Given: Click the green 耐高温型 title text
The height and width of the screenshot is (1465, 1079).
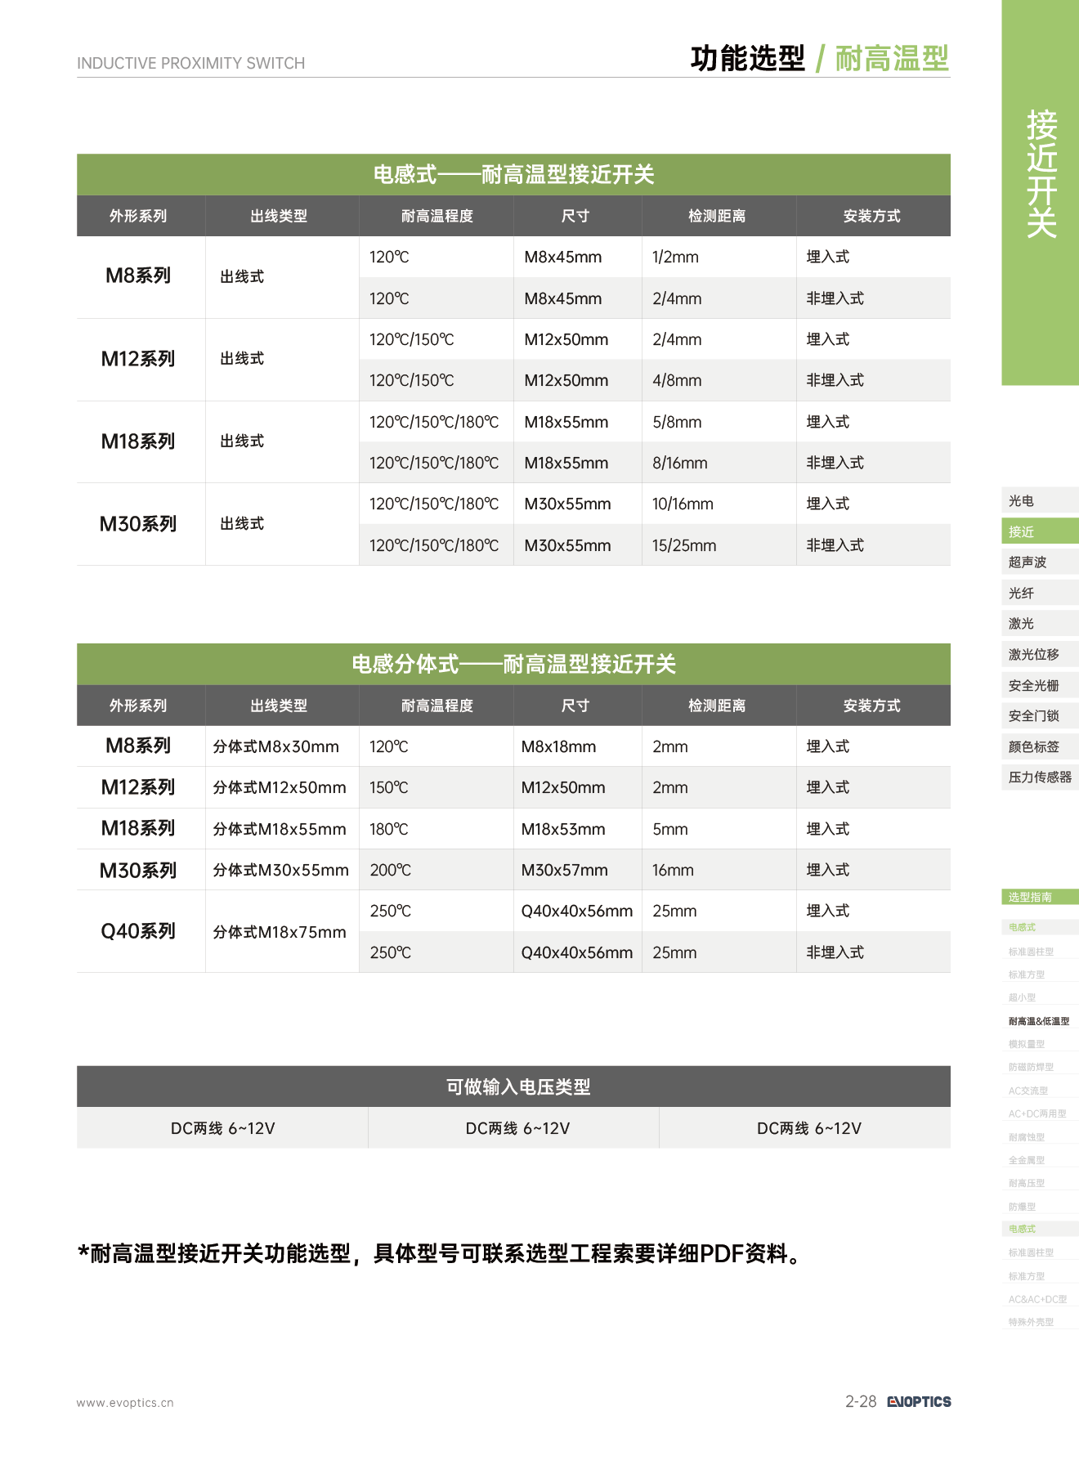Looking at the screenshot, I should tap(892, 58).
